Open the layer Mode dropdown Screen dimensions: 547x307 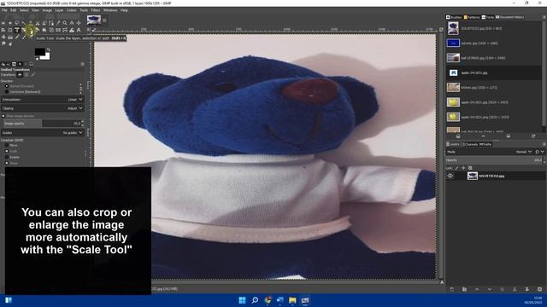click(x=490, y=152)
